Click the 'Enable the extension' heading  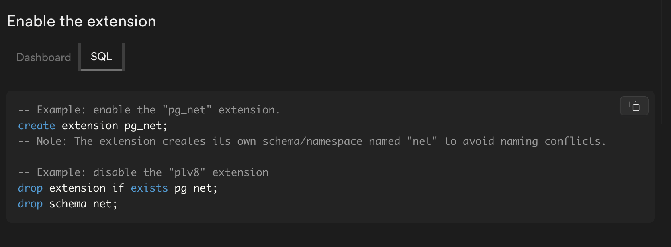pos(81,21)
